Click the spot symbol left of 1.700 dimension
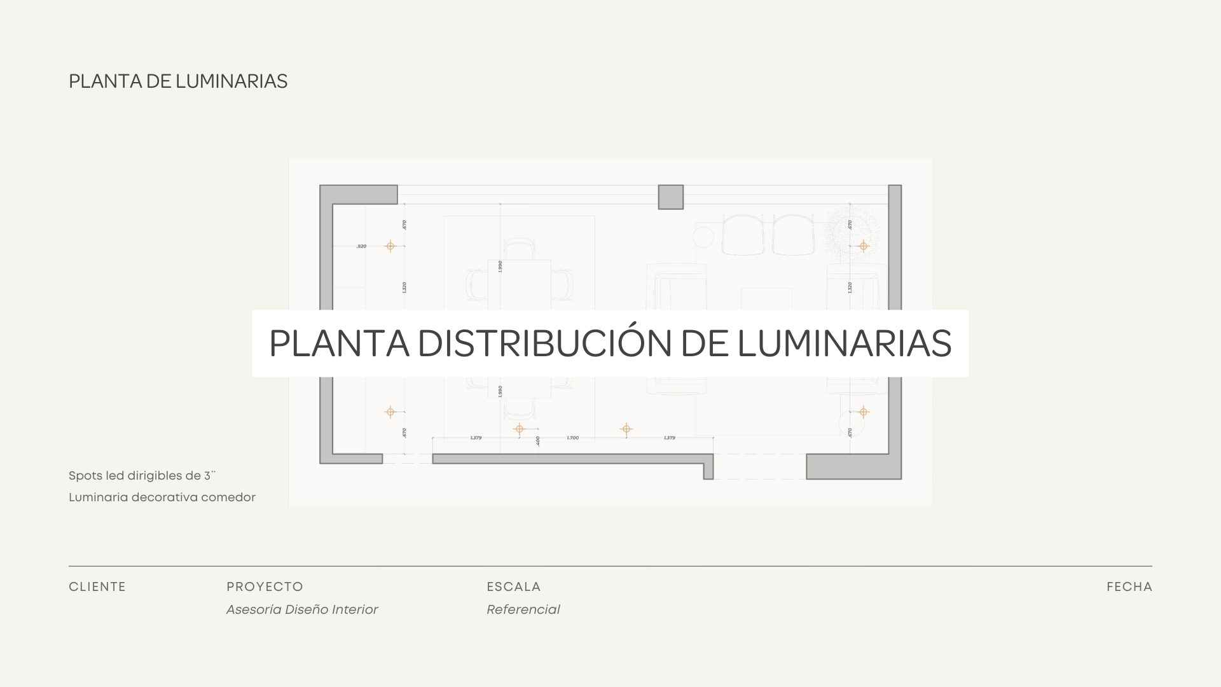Viewport: 1221px width, 687px height. click(519, 429)
